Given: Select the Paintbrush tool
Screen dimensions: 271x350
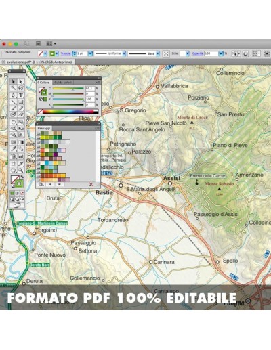Looking at the screenshot, I should click(x=14, y=108).
